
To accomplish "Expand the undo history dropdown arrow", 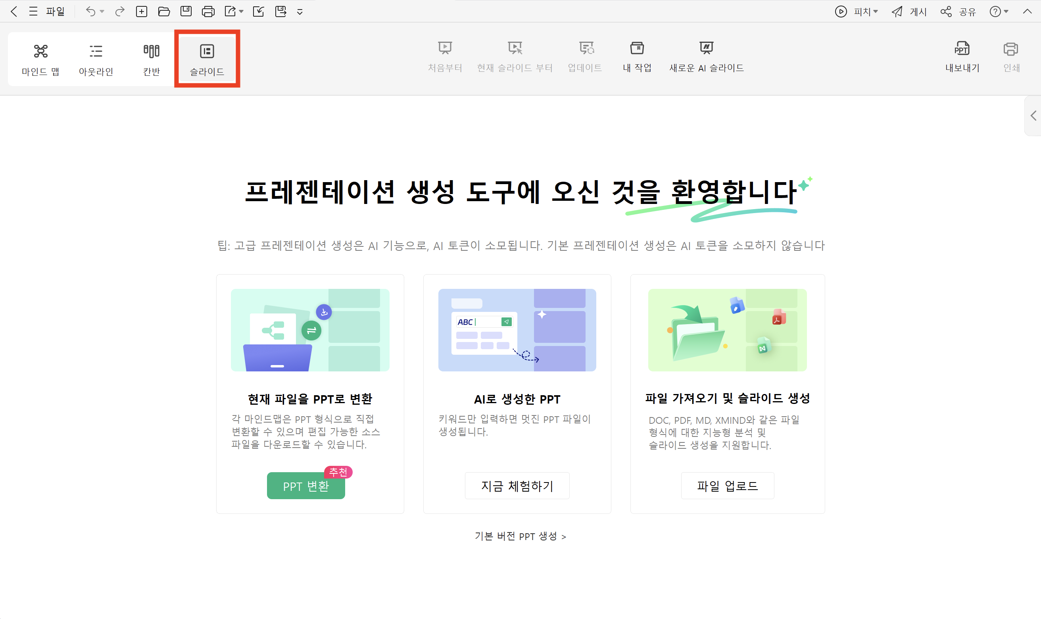I will click(102, 12).
